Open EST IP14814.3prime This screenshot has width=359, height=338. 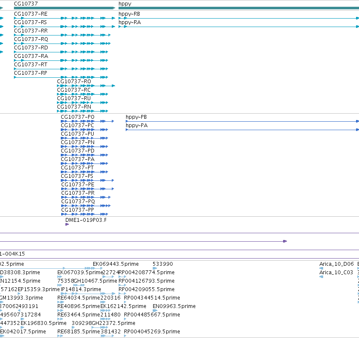pyautogui.click(x=81, y=289)
